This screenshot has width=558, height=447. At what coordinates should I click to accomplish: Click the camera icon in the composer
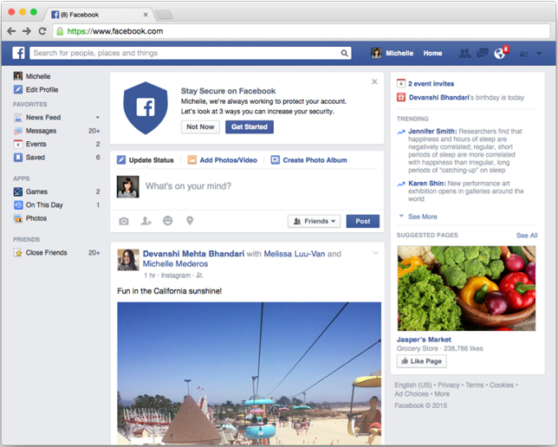pyautogui.click(x=124, y=221)
